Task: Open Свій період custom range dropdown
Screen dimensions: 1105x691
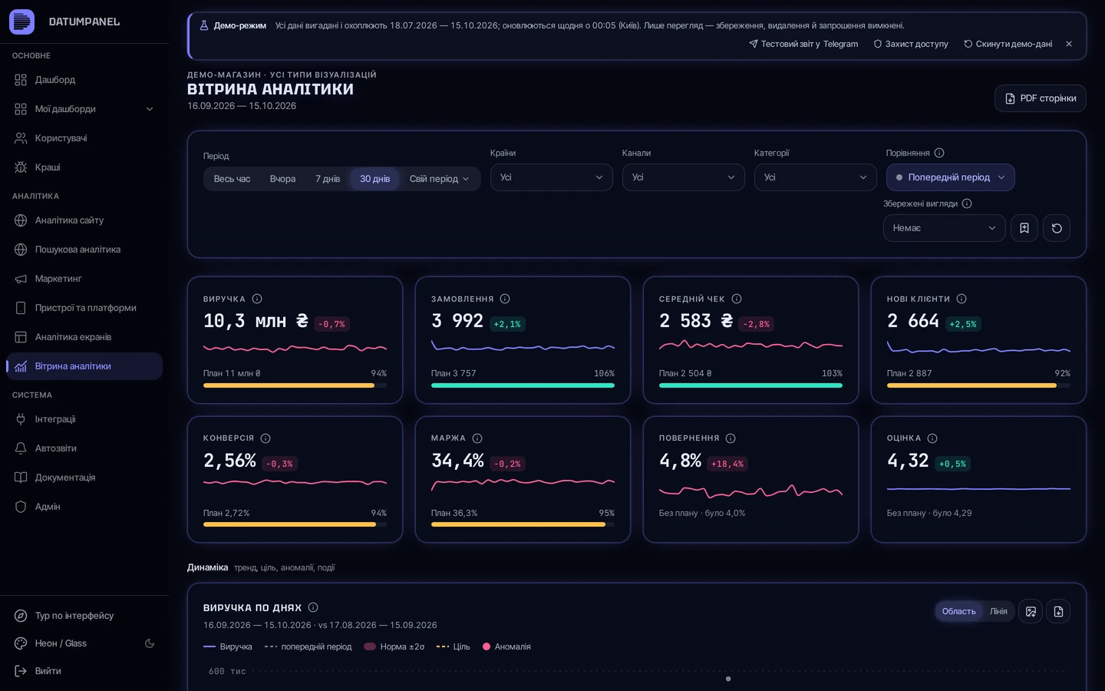Action: [439, 179]
